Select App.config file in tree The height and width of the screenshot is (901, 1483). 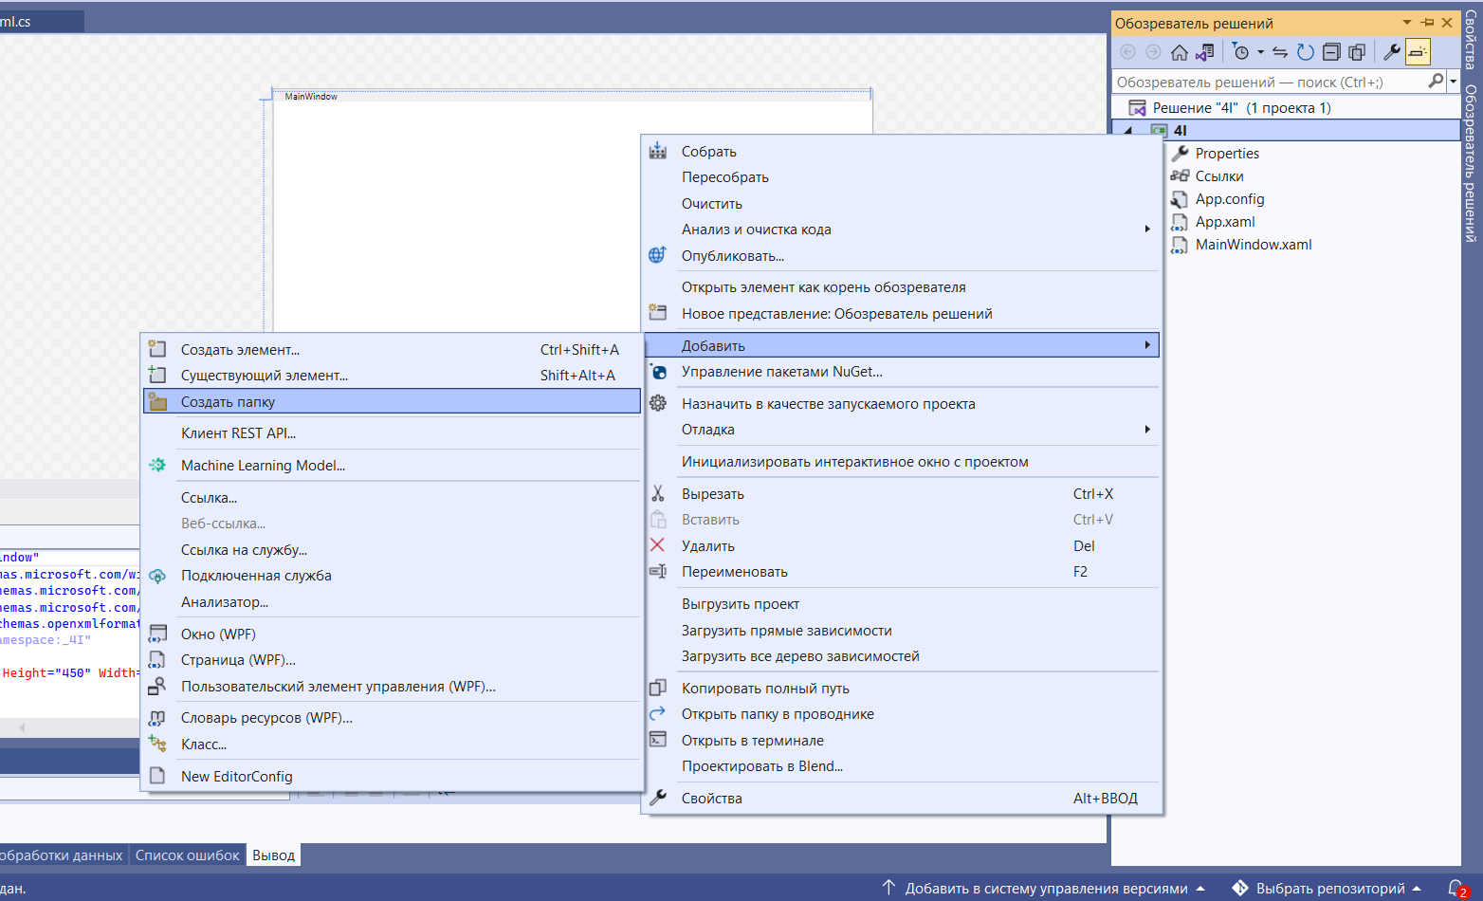click(x=1229, y=199)
